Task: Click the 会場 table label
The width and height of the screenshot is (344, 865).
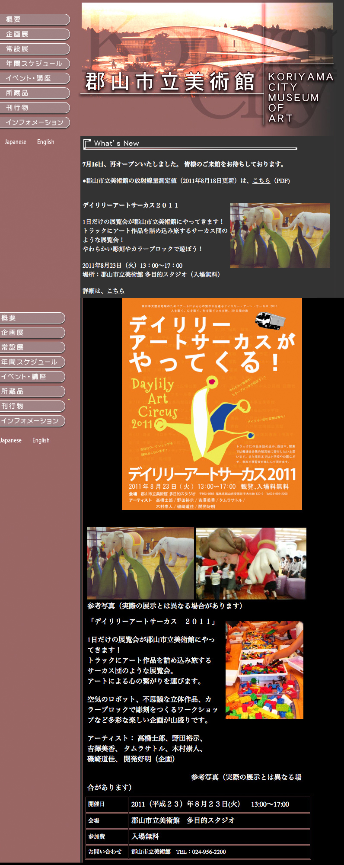Action: click(x=94, y=820)
